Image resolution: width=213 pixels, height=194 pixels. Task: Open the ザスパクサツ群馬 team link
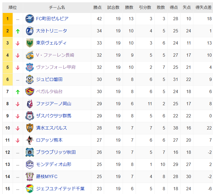[x=54, y=116]
